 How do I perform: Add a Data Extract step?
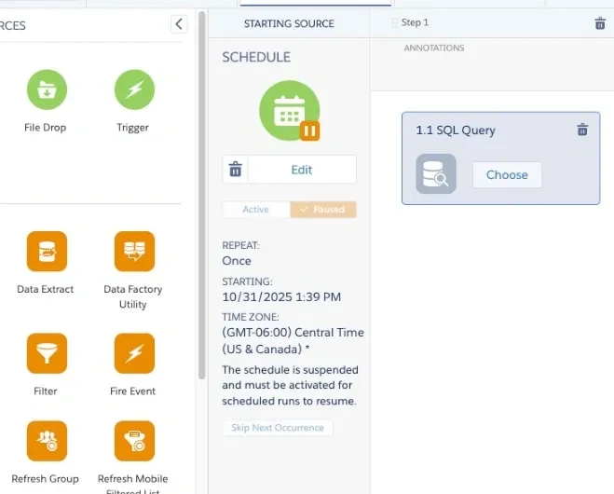click(x=47, y=251)
